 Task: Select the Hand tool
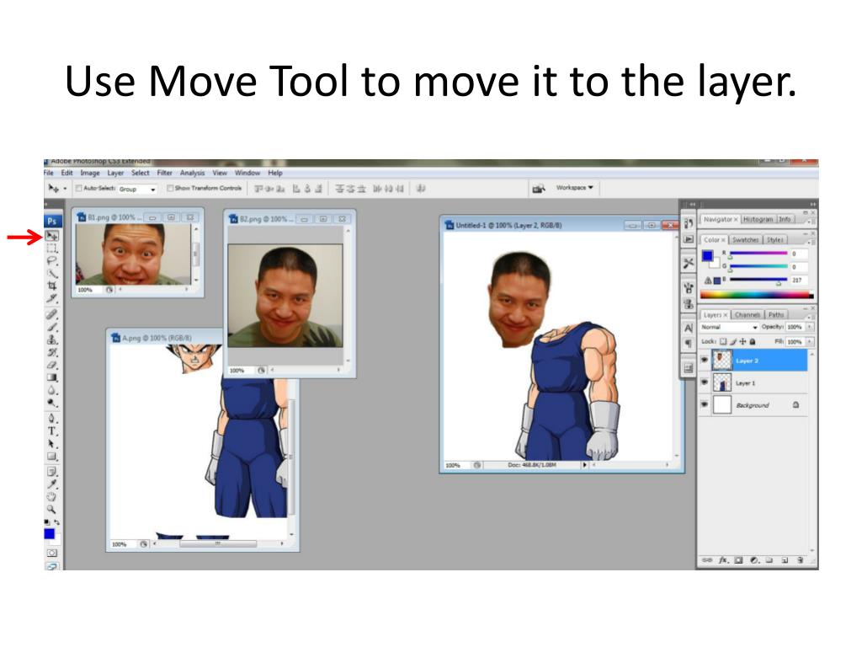point(51,497)
